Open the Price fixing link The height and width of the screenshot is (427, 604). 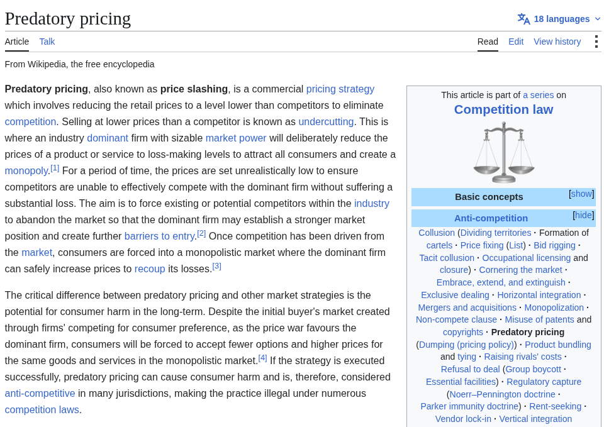point(482,245)
